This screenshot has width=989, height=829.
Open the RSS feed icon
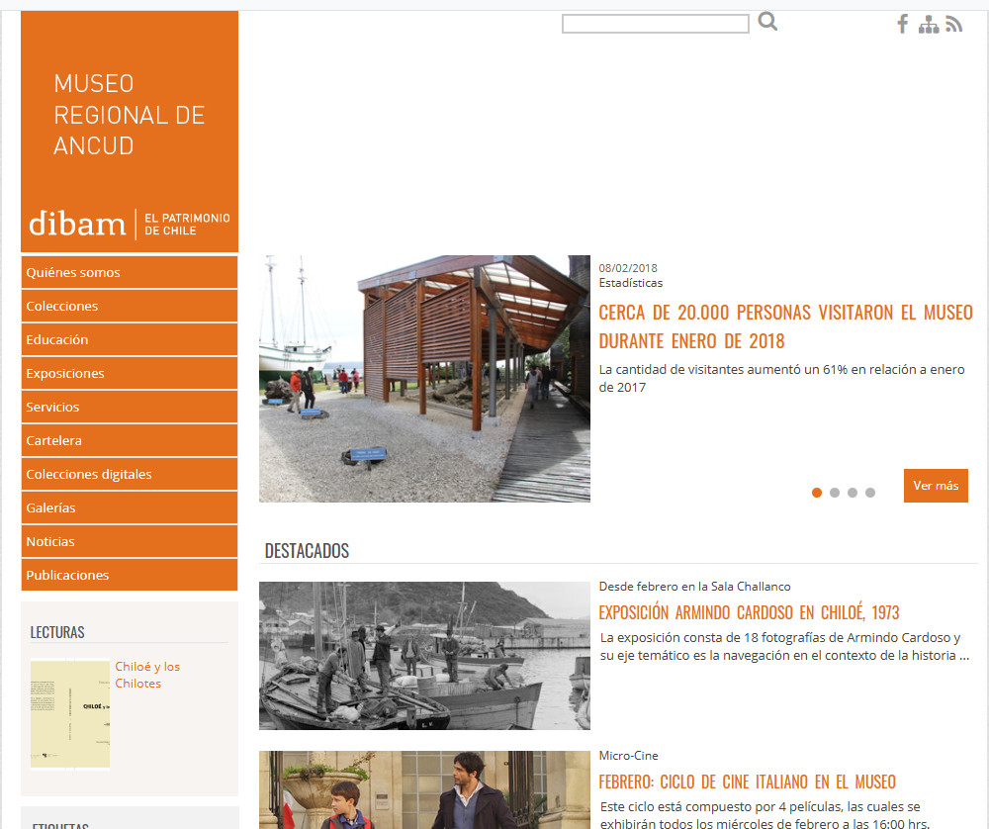click(953, 25)
